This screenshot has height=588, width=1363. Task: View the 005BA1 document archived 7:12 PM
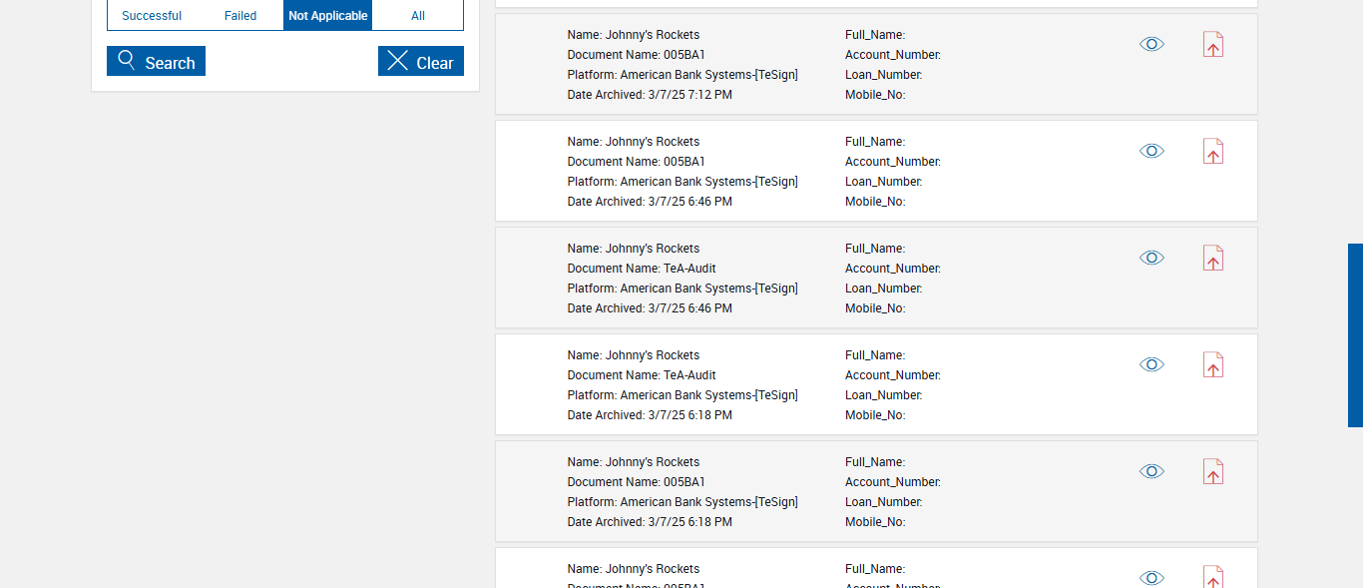point(1151,44)
